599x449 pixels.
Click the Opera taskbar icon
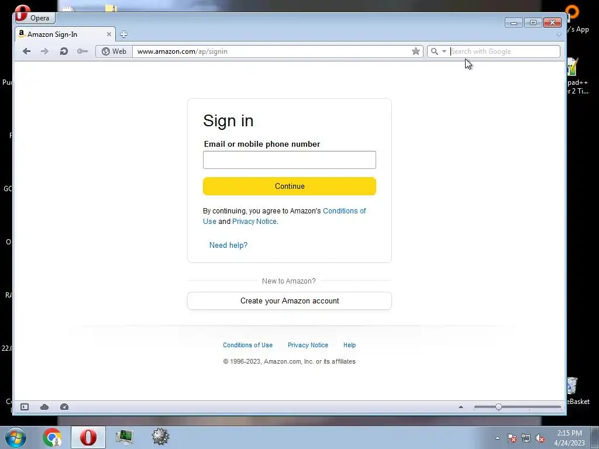pos(88,437)
